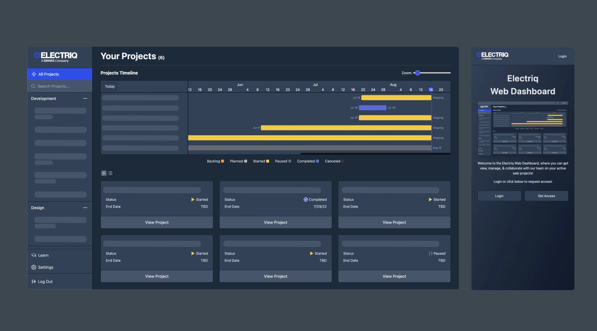The height and width of the screenshot is (331, 597).
Task: Click Get Access on the mobile dashboard
Action: [x=546, y=196]
